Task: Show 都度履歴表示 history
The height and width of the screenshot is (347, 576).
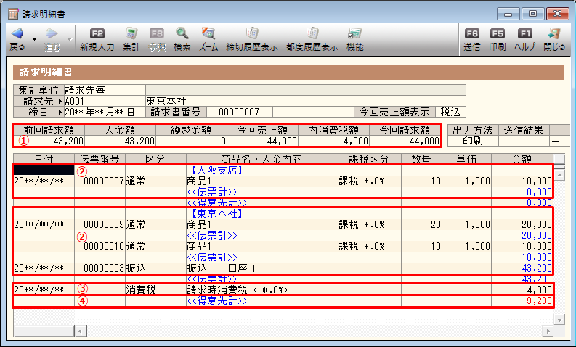Action: point(312,40)
